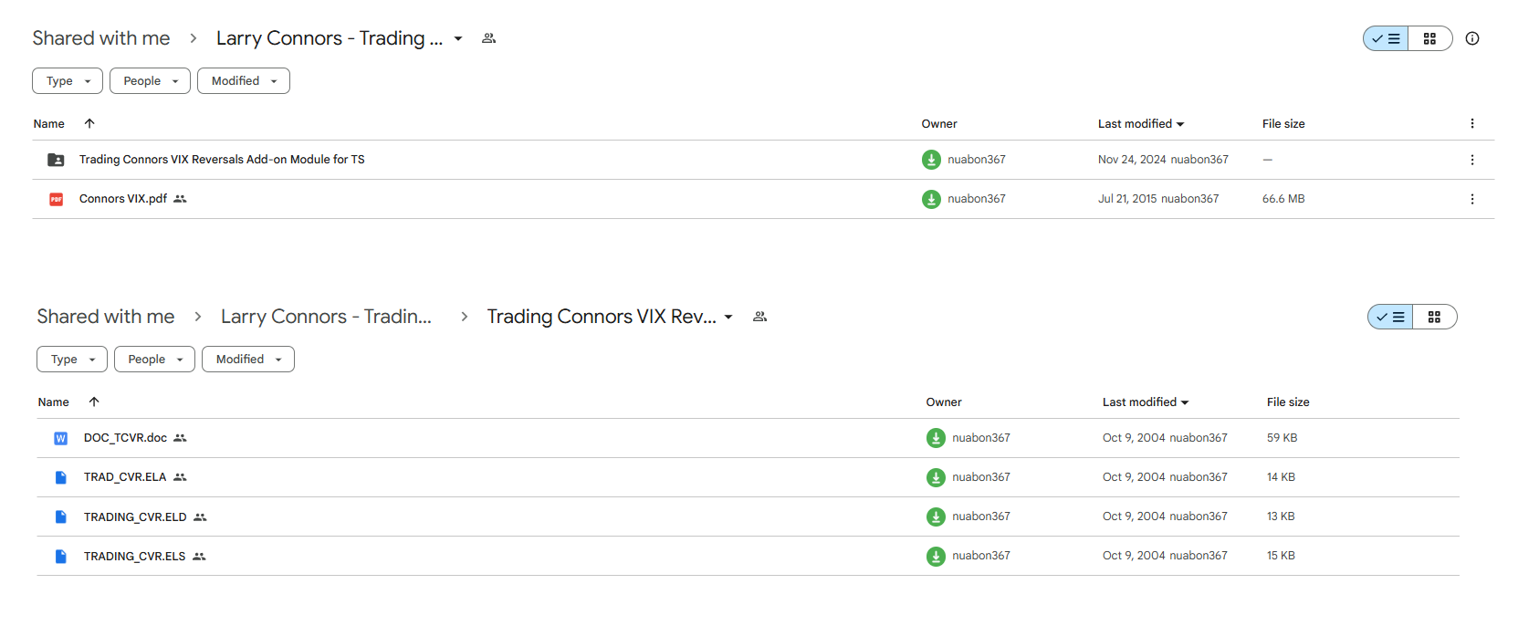
Task: Click the 59 KB file size cell
Action: coord(1282,438)
